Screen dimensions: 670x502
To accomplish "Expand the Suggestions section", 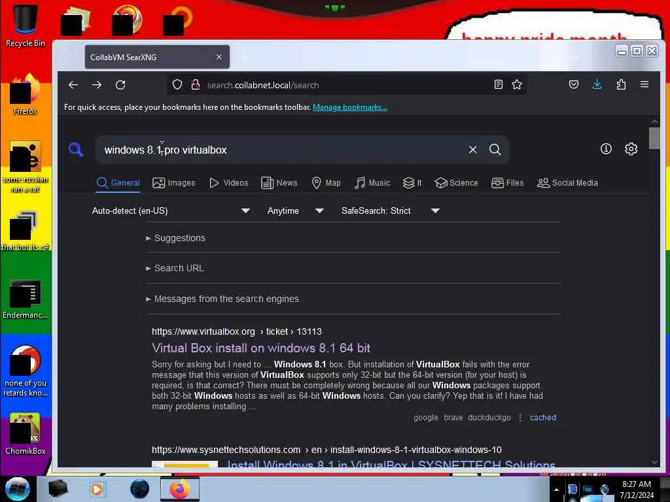I will tap(175, 238).
